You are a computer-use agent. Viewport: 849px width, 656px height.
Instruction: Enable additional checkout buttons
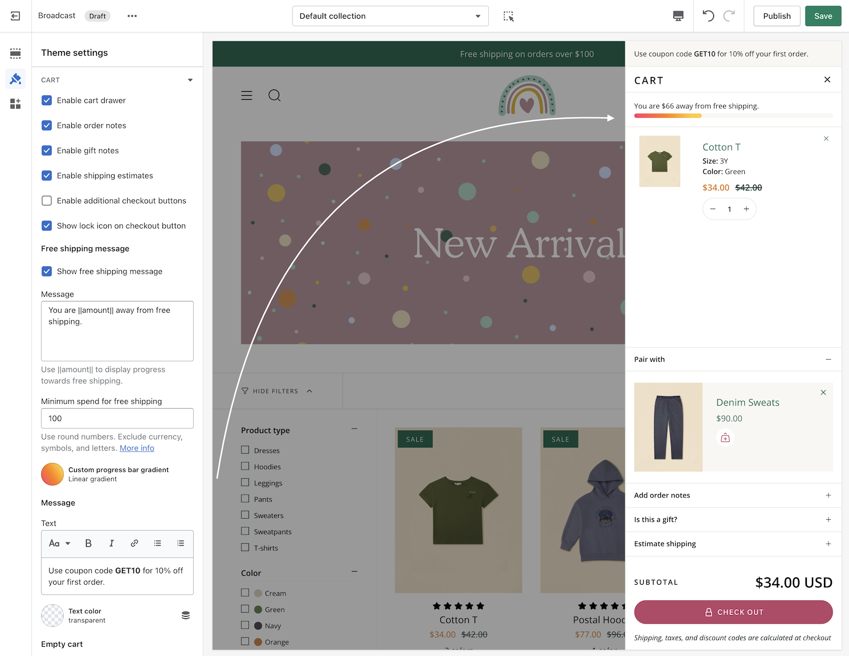click(x=47, y=201)
